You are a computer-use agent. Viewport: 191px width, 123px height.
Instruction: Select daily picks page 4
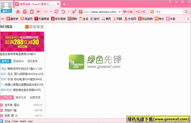38,27
